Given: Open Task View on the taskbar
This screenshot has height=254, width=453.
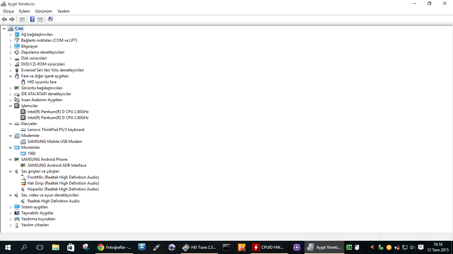Looking at the screenshot, I should click(40, 247).
